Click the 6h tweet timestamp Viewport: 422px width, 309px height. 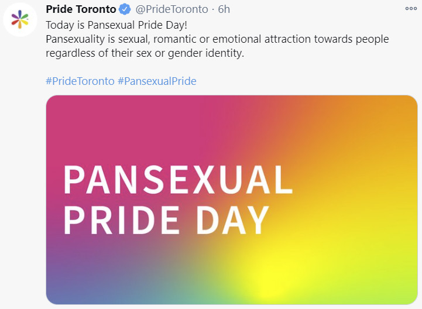click(224, 9)
